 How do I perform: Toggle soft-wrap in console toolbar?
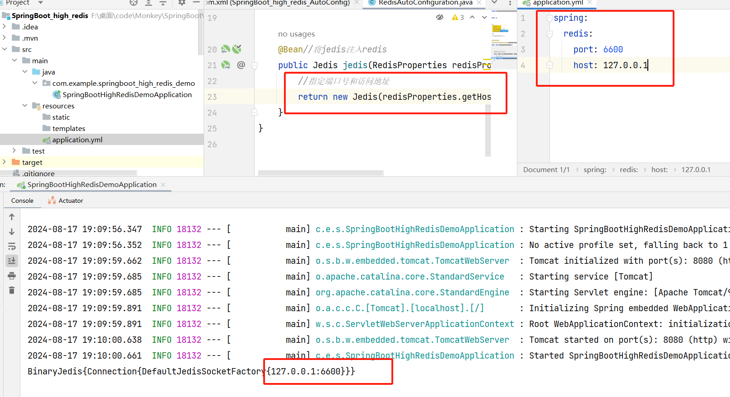tap(12, 246)
